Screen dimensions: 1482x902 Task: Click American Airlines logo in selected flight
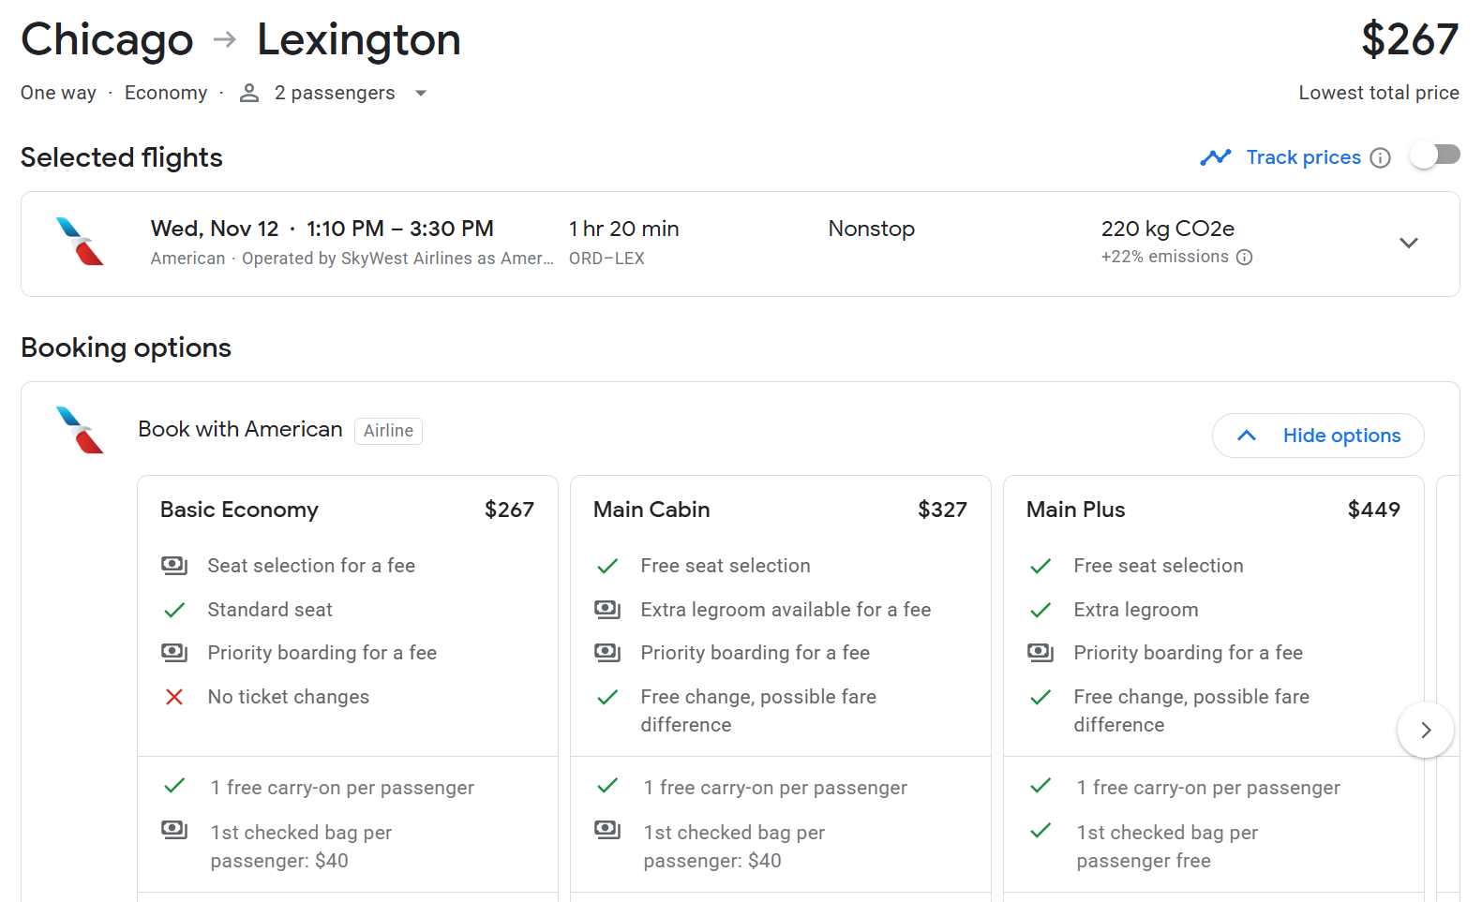pos(81,242)
